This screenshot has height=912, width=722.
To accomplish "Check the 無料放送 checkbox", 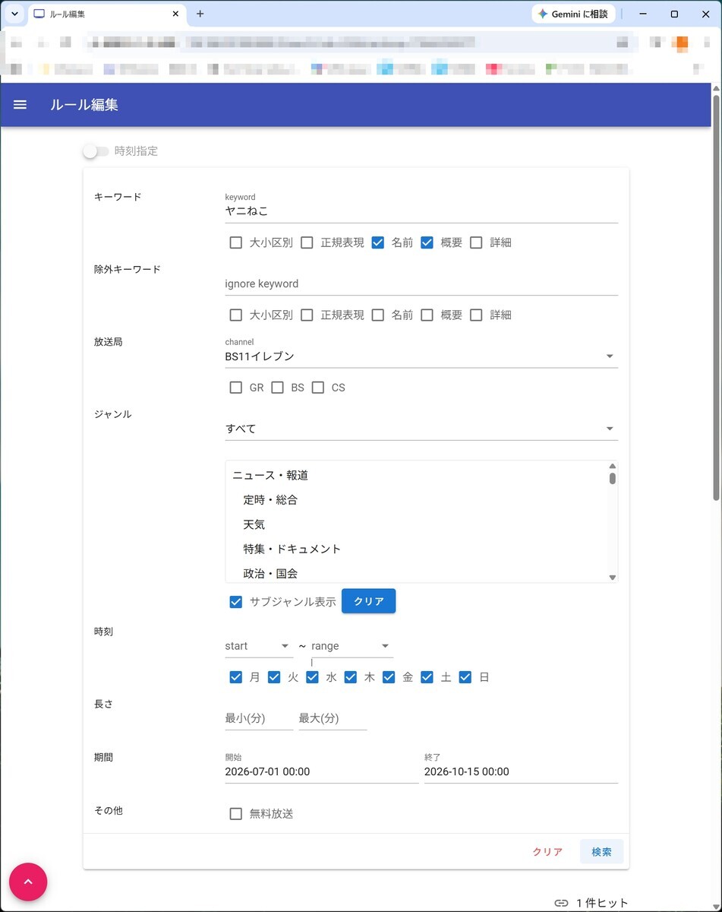I will 236,814.
